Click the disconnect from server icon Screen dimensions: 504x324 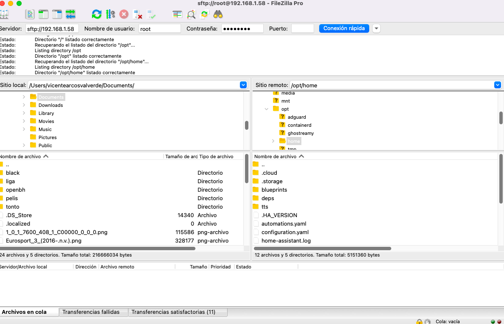137,14
